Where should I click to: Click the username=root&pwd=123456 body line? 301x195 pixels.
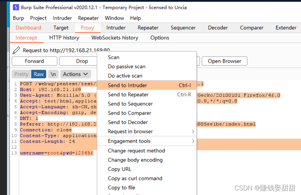[57, 153]
